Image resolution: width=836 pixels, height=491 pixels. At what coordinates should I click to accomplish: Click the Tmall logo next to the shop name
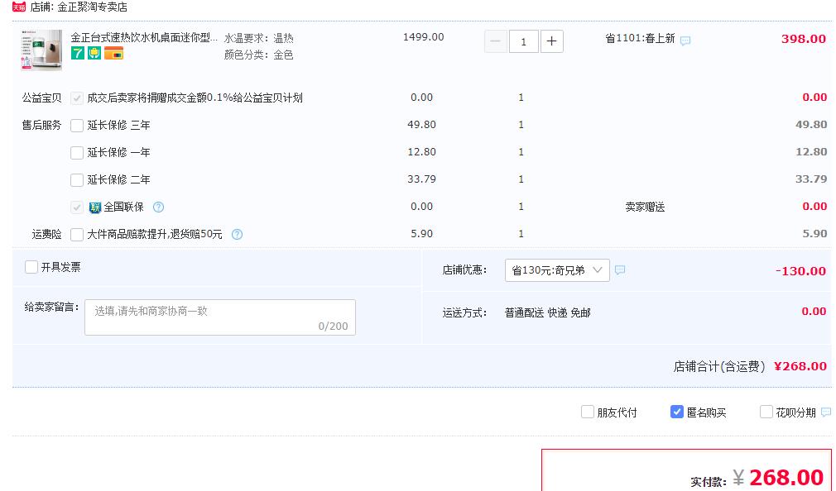(x=19, y=7)
